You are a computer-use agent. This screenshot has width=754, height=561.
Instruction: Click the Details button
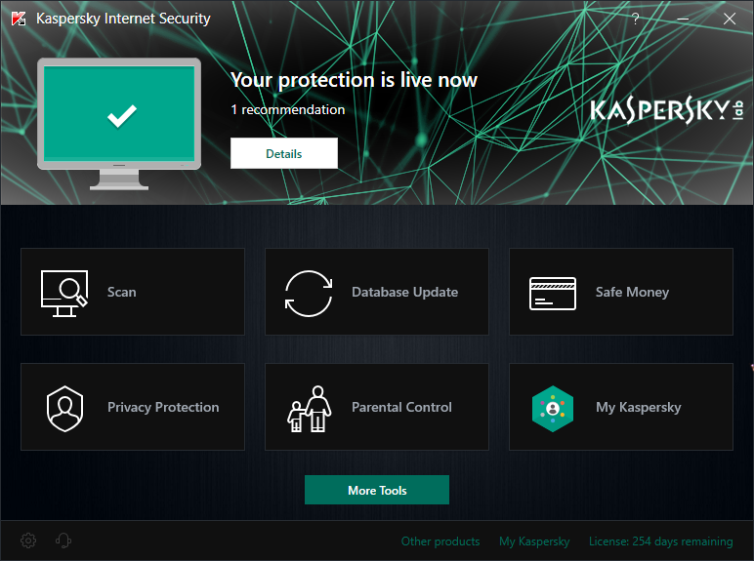(283, 153)
